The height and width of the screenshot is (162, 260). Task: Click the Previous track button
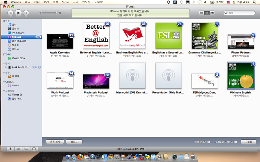[x=11, y=13]
